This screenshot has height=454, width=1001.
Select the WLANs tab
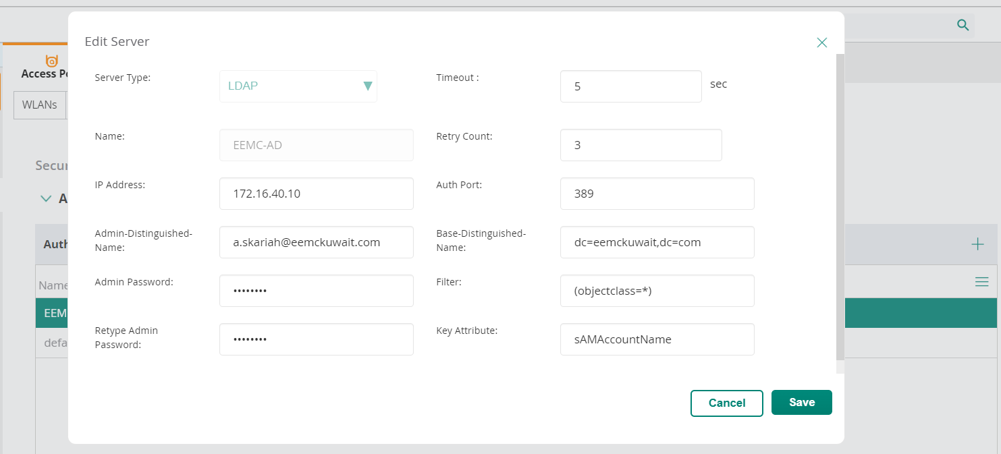click(x=40, y=105)
